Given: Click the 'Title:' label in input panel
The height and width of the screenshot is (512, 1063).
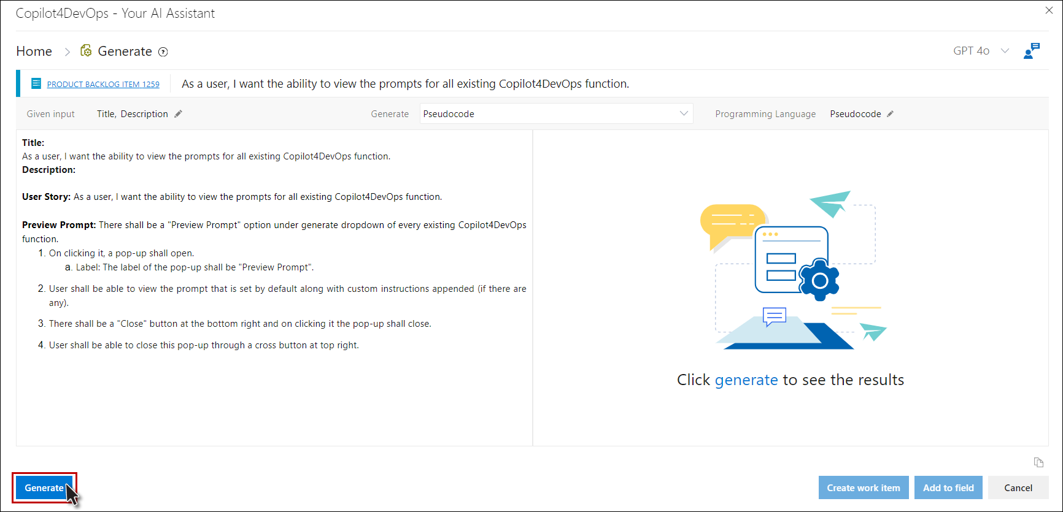Looking at the screenshot, I should [x=33, y=143].
